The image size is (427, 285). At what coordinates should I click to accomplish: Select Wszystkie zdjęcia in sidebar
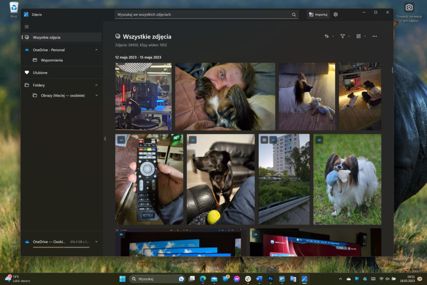pyautogui.click(x=61, y=37)
